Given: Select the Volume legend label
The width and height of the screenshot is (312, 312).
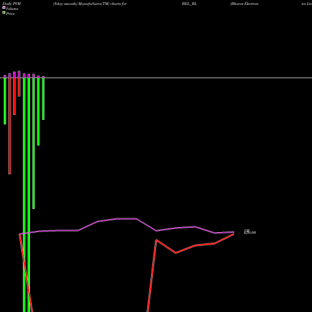Looking at the screenshot, I should click(x=12, y=9).
